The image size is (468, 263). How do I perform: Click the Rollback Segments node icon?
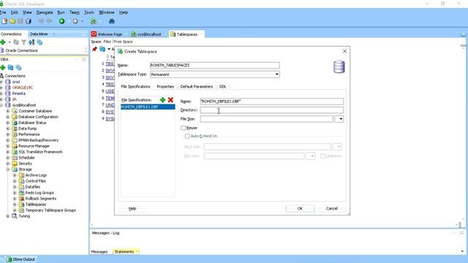21,199
